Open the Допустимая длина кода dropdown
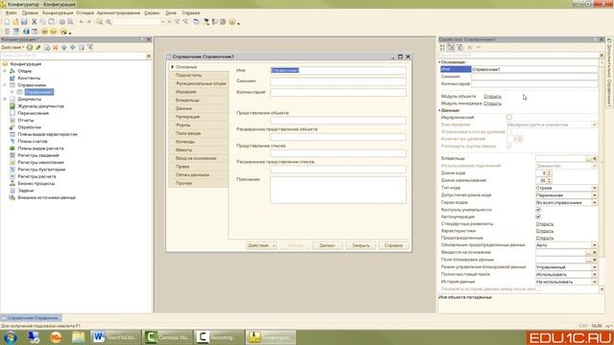Viewport: 614px width, 345px height. [x=595, y=195]
